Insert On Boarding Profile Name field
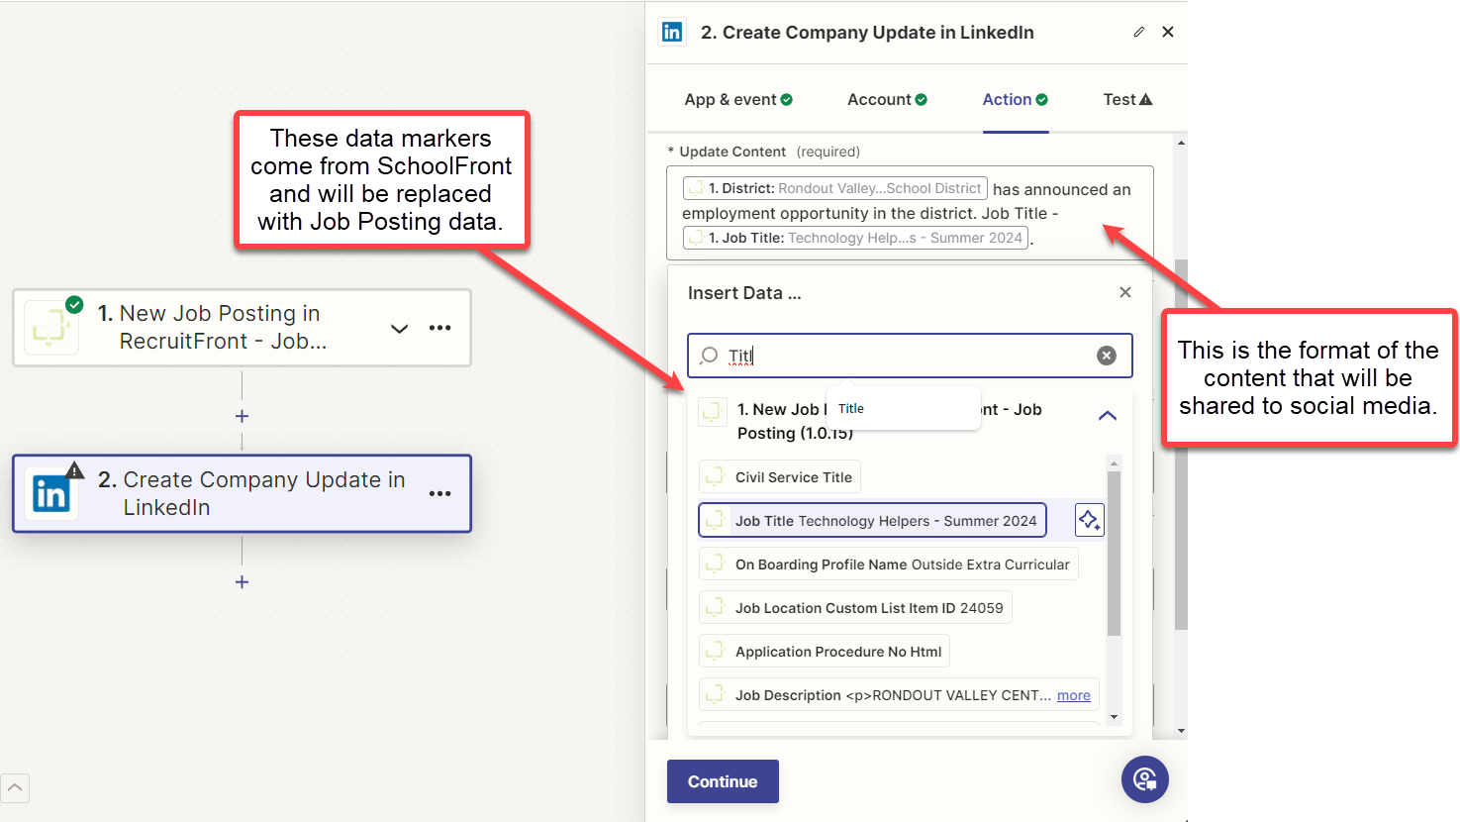 point(889,565)
